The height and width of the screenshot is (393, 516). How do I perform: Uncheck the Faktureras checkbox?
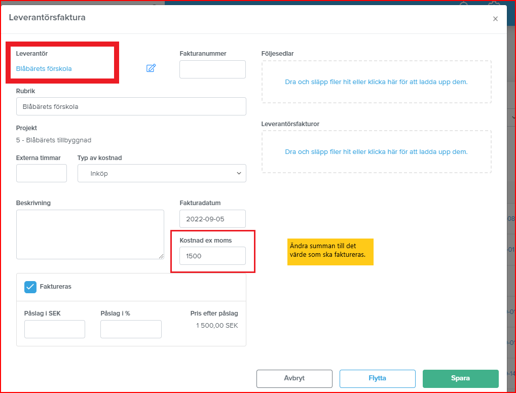point(30,287)
